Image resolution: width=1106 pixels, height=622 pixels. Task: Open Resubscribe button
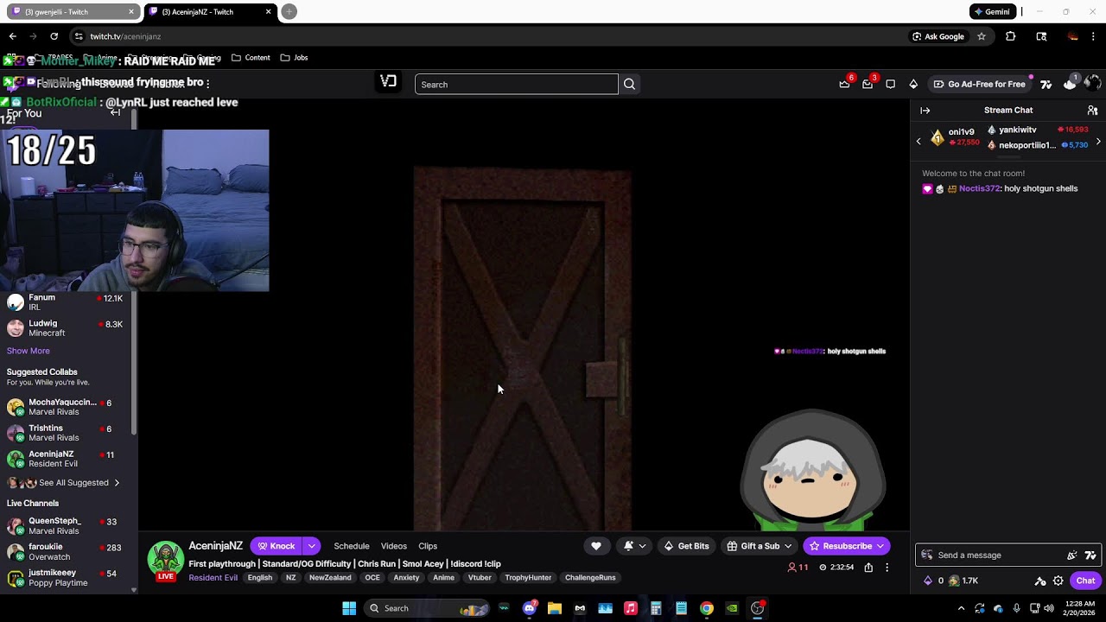tap(846, 546)
